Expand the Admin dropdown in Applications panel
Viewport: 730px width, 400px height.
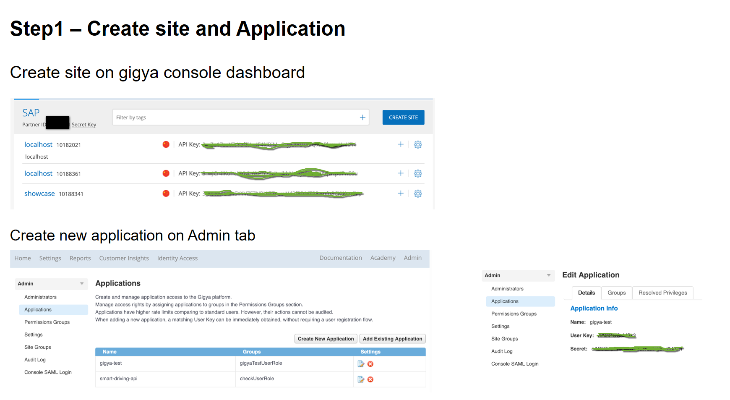82,284
